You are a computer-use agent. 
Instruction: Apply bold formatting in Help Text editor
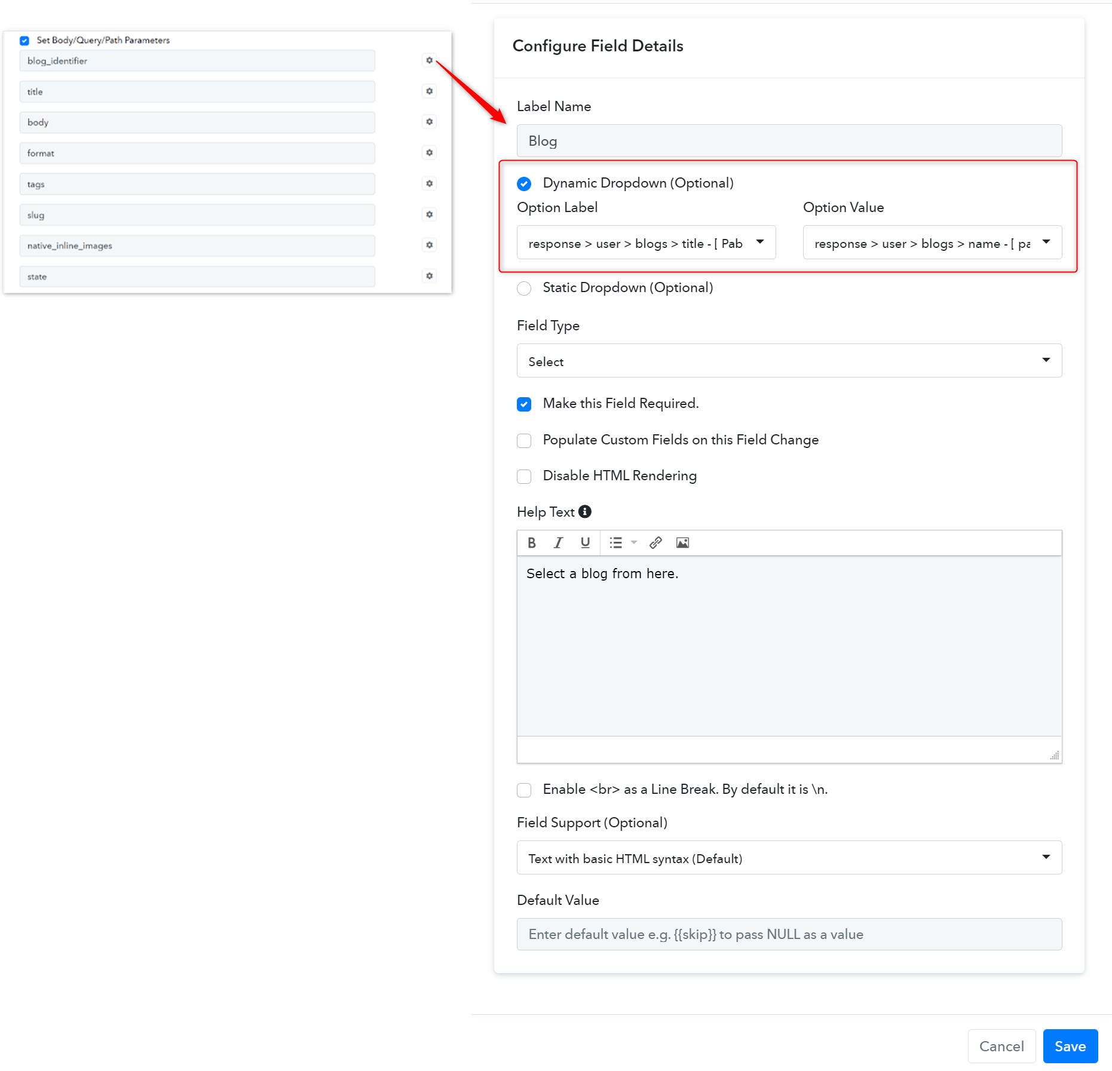point(532,543)
